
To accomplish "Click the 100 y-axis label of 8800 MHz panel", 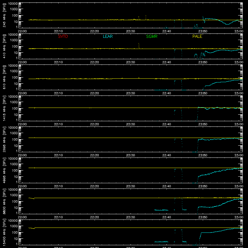I will coord(15,201).
